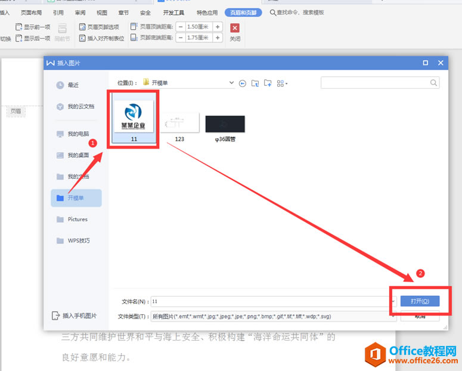Open the view mode icon dropdown
The height and width of the screenshot is (371, 462).
[x=282, y=84]
